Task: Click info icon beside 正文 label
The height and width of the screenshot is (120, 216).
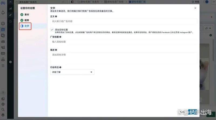Action: coord(56,16)
